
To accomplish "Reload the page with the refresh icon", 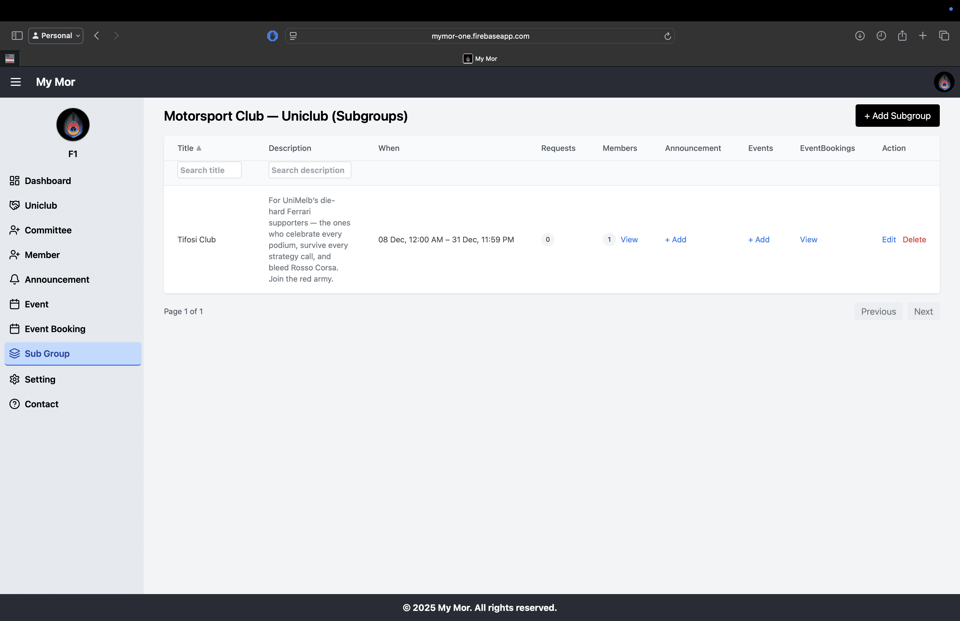I will click(668, 36).
